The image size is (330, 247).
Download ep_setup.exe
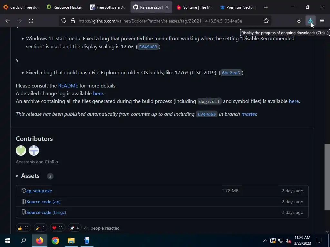click(39, 191)
